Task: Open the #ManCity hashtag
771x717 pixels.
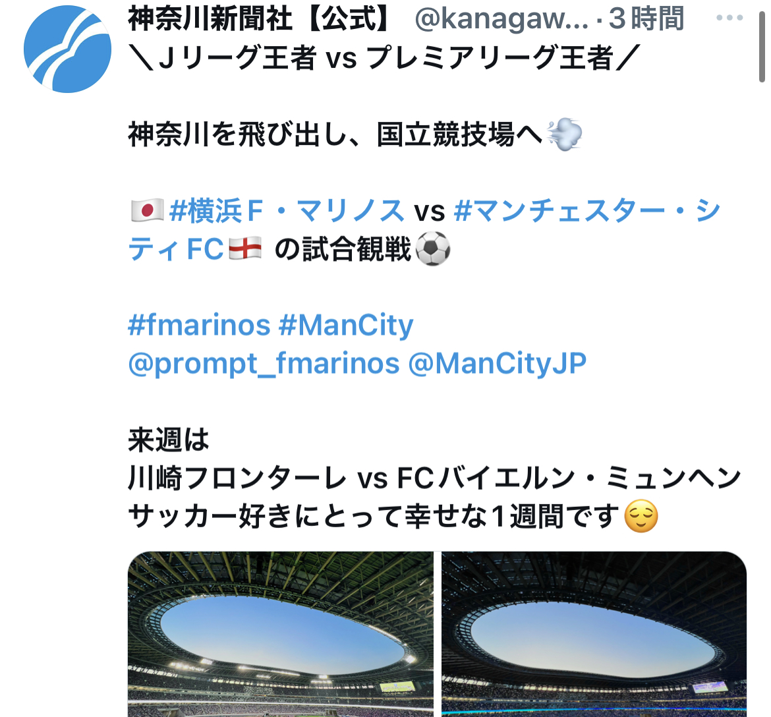Action: click(346, 325)
